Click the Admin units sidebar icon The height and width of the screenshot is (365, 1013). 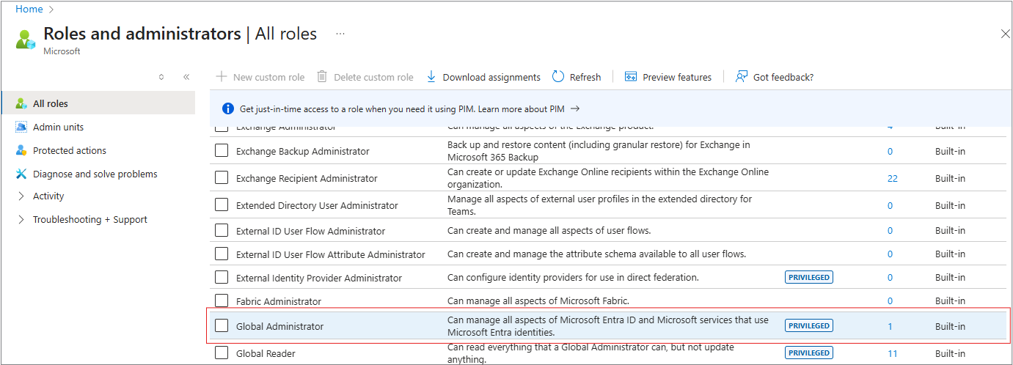pos(21,127)
